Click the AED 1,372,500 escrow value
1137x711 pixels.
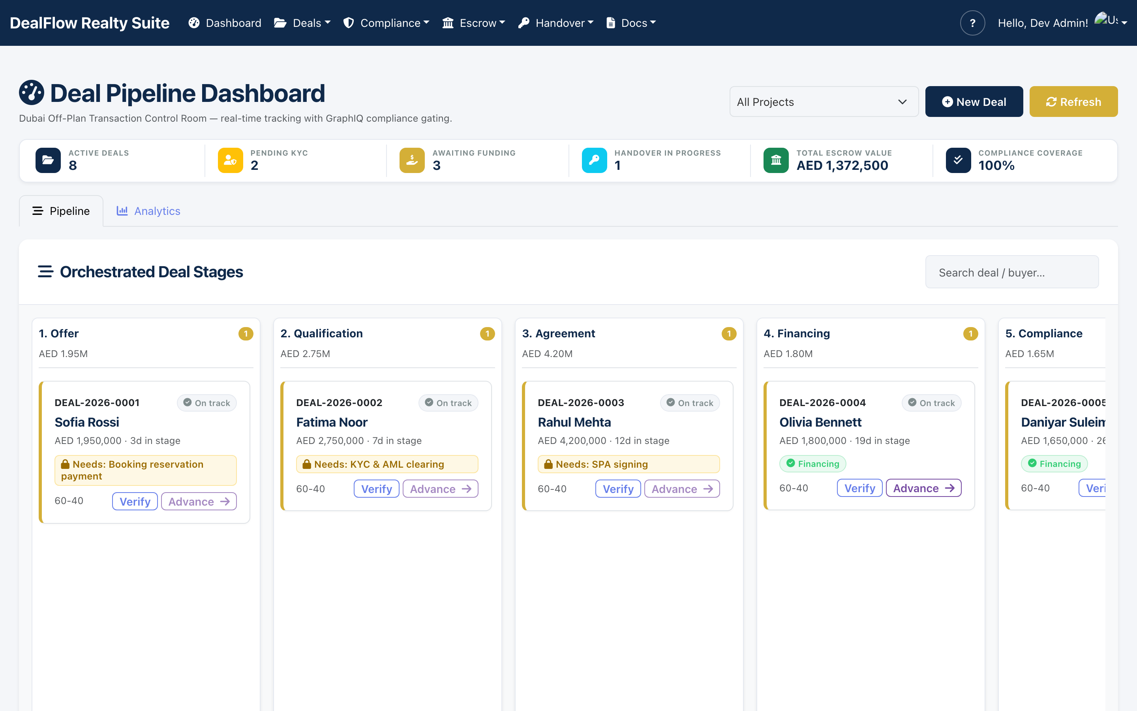click(x=842, y=166)
